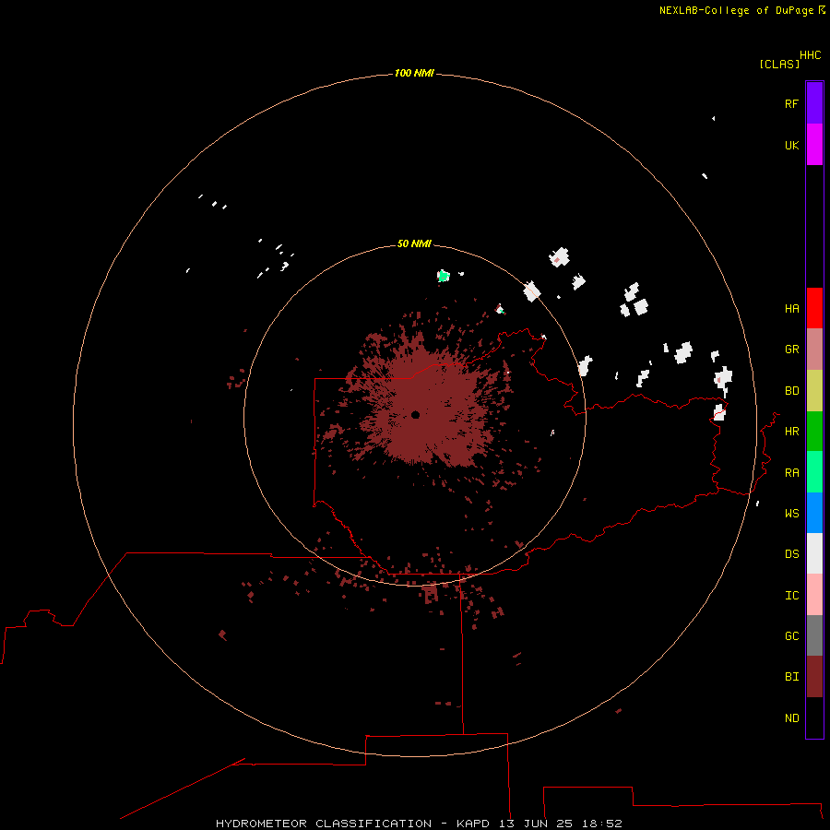
Task: Click the "100 NMI" range ring label
Action: [x=414, y=73]
